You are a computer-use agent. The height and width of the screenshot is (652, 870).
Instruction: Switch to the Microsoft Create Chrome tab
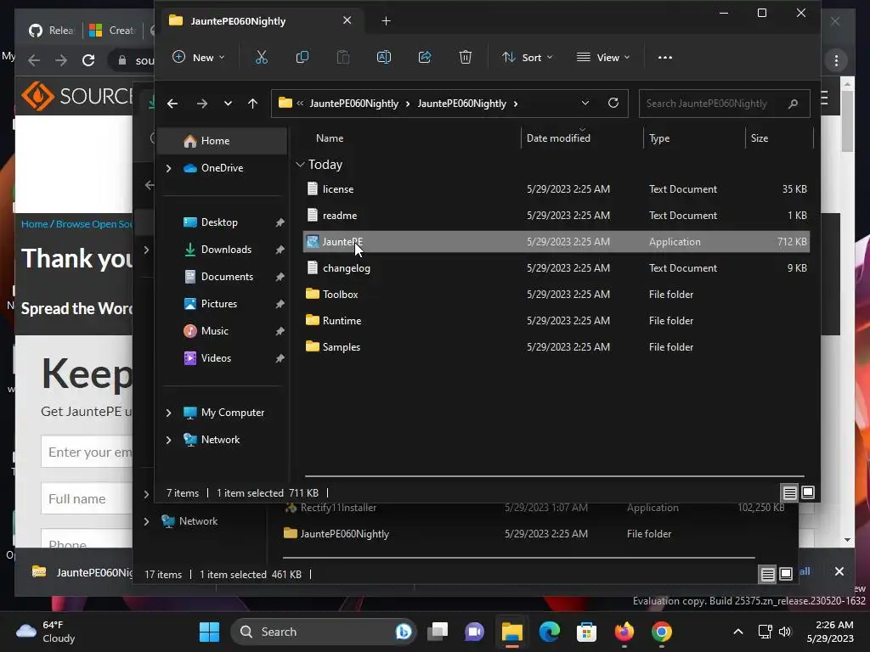(112, 30)
